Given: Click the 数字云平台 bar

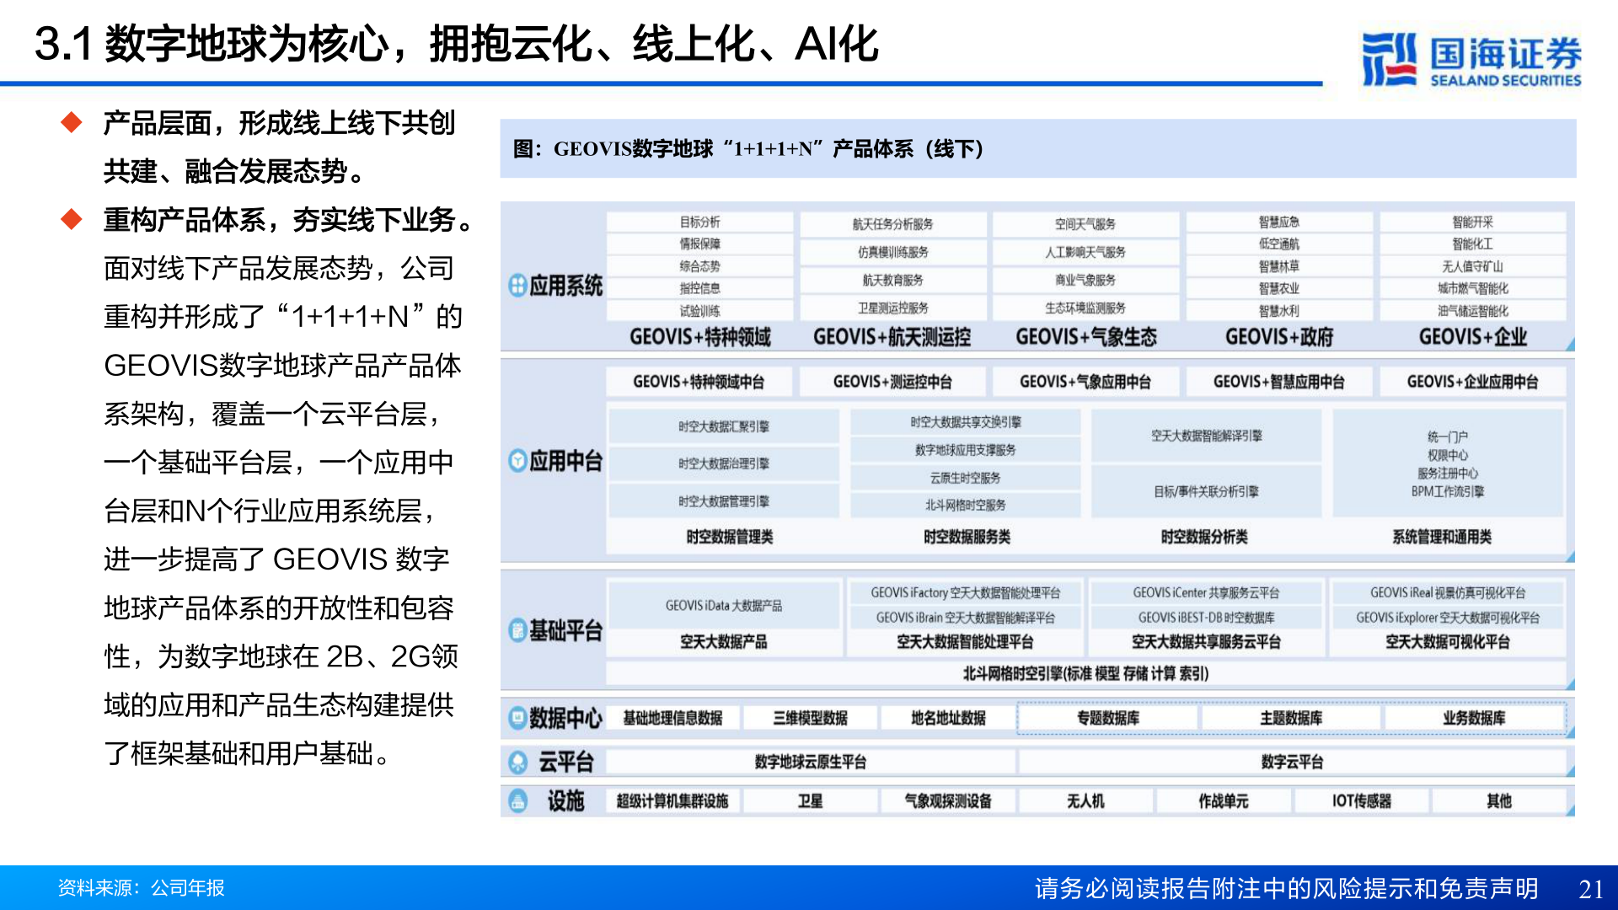Looking at the screenshot, I should point(1292,762).
